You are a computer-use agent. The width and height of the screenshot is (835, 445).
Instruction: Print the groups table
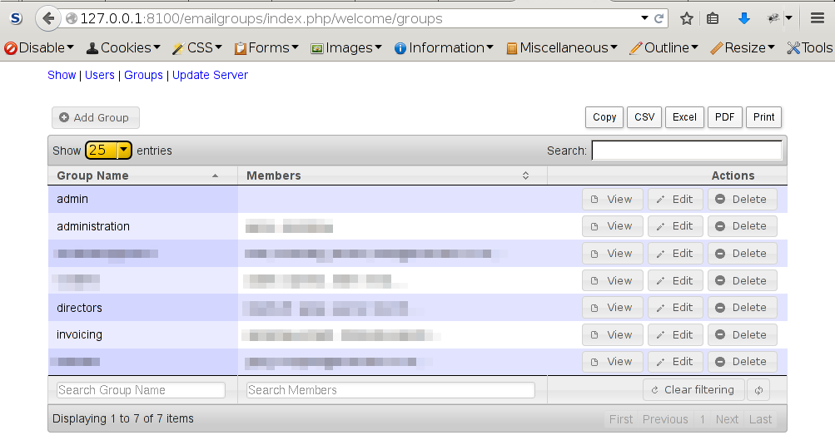[x=763, y=117]
